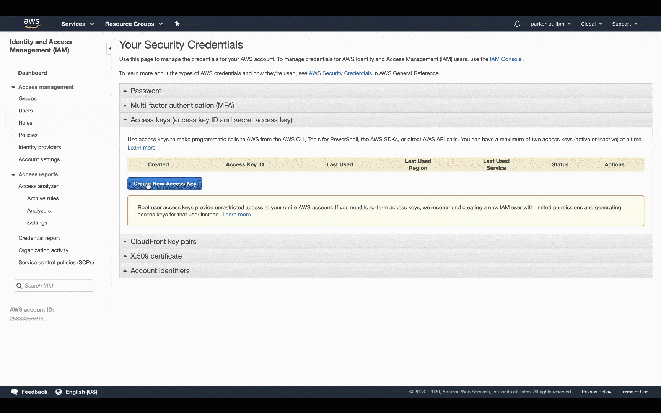Open the parker-at-ibm account menu

[550, 24]
